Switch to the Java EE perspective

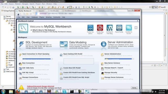click(162, 7)
